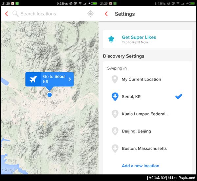Screen dimensions: 197x181
Task: Tap airplane pin beside Boston, Massachusetts
Action: click(115, 148)
